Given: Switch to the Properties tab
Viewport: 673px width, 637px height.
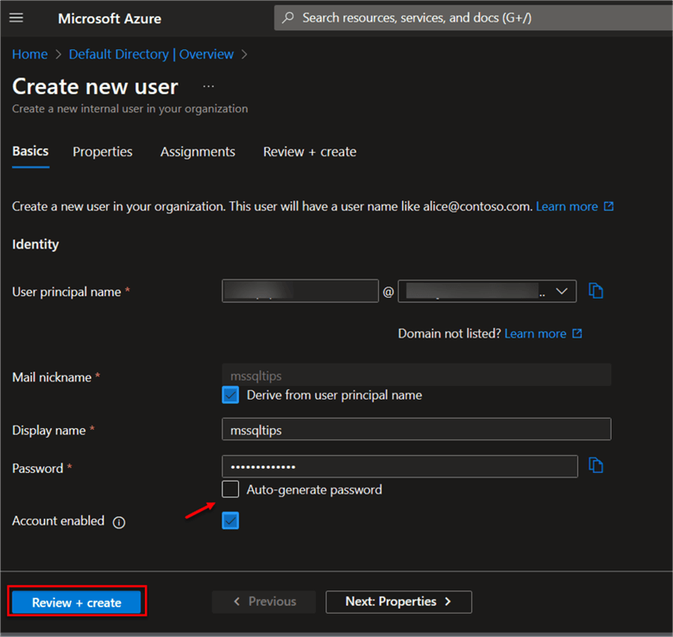Looking at the screenshot, I should pyautogui.click(x=103, y=152).
